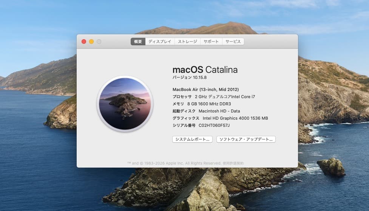The height and width of the screenshot is (211, 369).
Task: Click the Apple Inc. copyright notice
Action: [174, 163]
